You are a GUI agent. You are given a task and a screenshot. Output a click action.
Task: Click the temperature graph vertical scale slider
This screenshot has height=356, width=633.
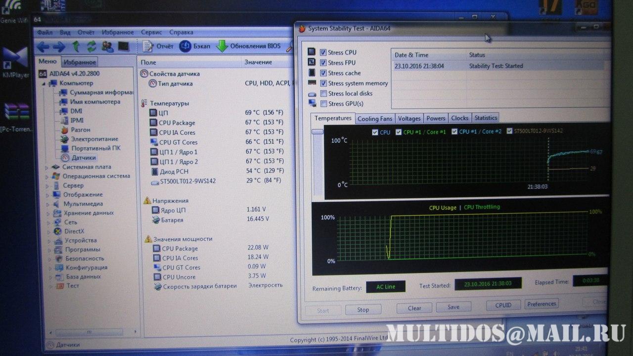317,132
